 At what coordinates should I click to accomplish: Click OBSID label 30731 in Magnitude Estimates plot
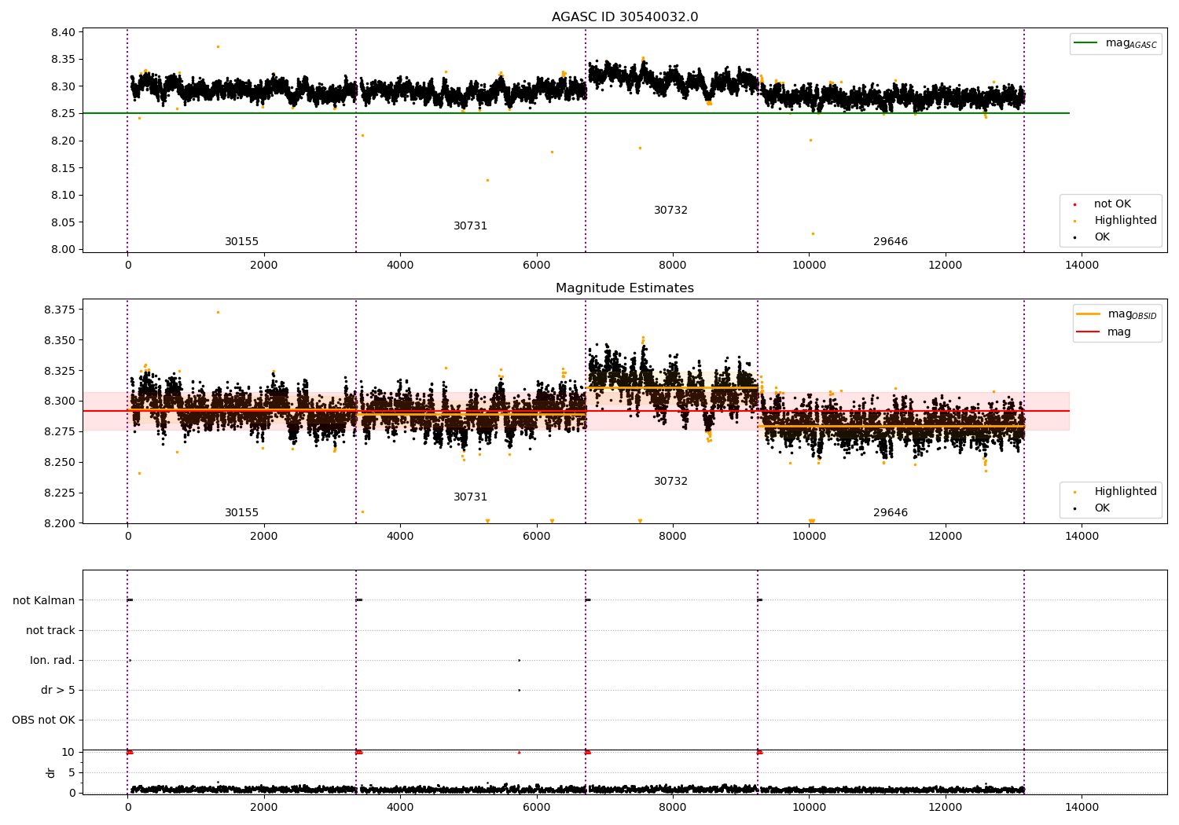pos(470,497)
